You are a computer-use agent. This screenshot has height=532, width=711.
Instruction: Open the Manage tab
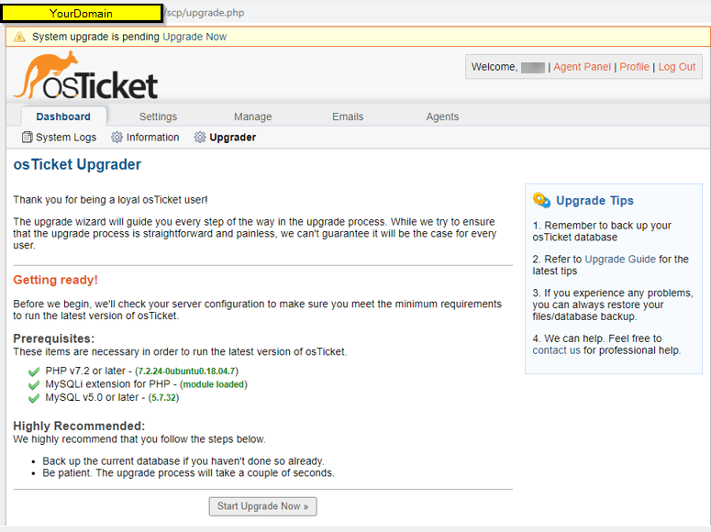click(252, 116)
